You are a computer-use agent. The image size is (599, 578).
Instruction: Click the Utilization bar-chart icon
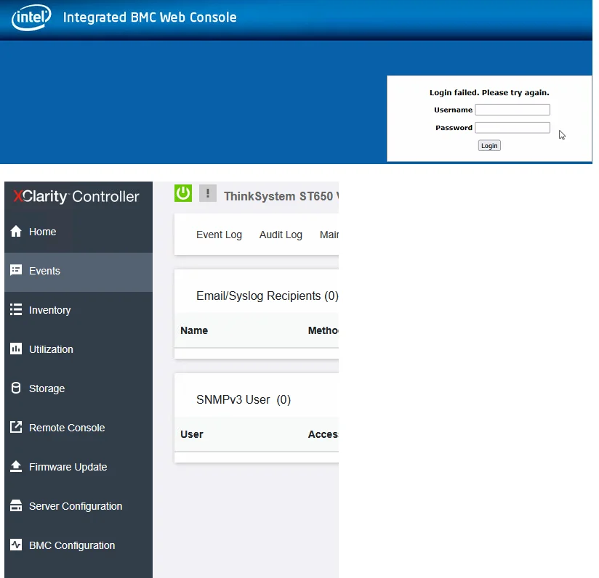(x=16, y=349)
